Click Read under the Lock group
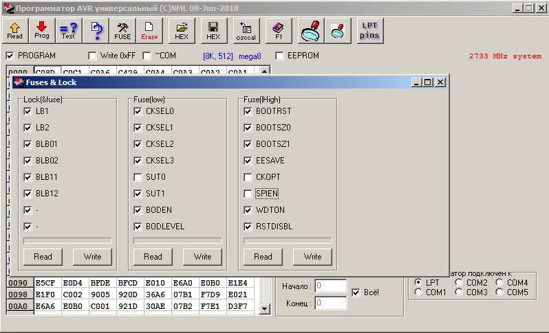Screen dimensions: 549x333 coord(43,257)
